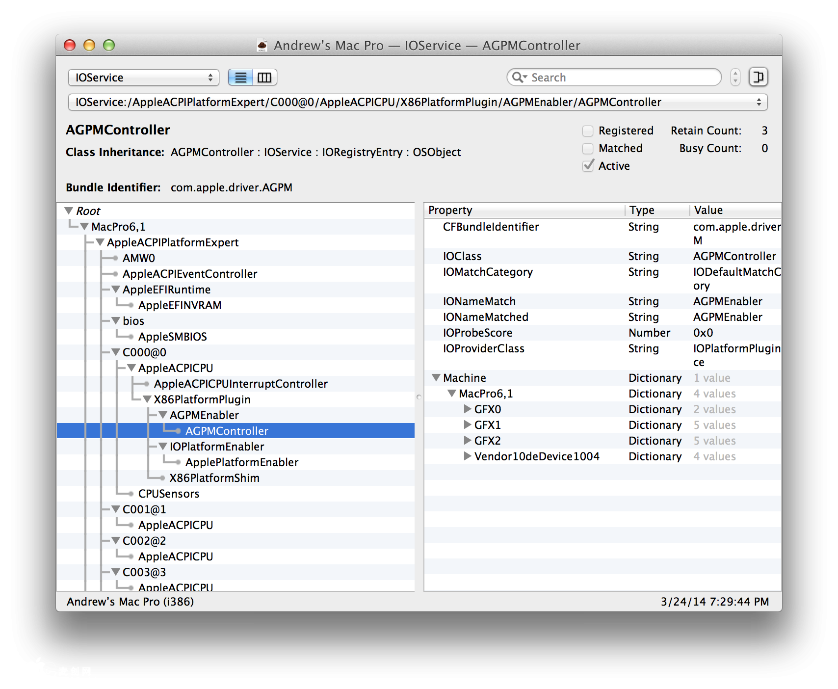The image size is (838, 689).
Task: Open the IOService path popup menu
Action: click(418, 102)
